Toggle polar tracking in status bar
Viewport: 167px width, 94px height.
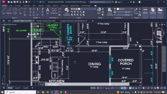point(112,88)
